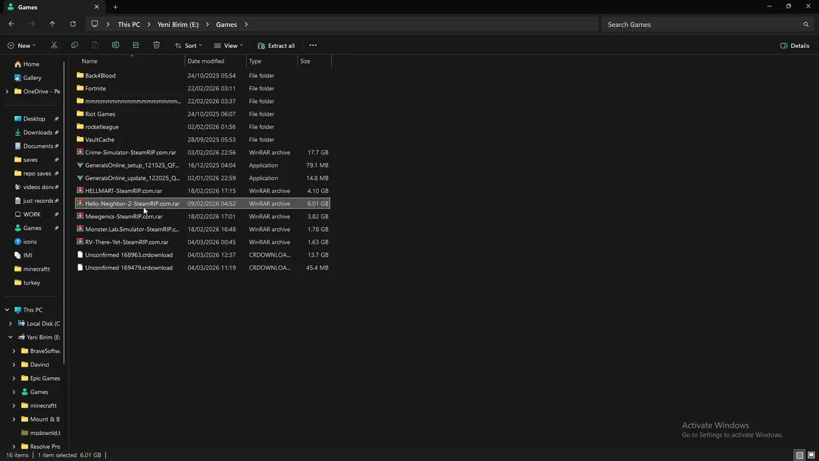Click Extract all button
The image size is (819, 461).
[276, 45]
